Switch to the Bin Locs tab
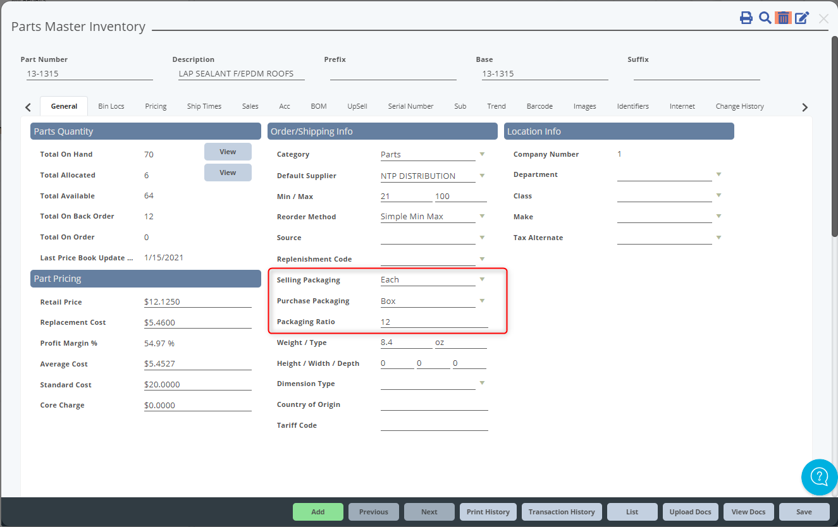 111,106
